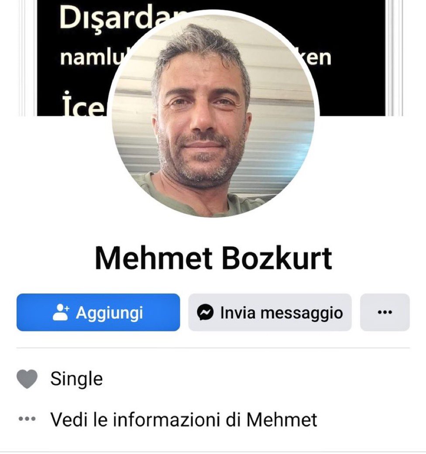
Task: Click the gray heart icon beside Single
Action: click(x=27, y=379)
